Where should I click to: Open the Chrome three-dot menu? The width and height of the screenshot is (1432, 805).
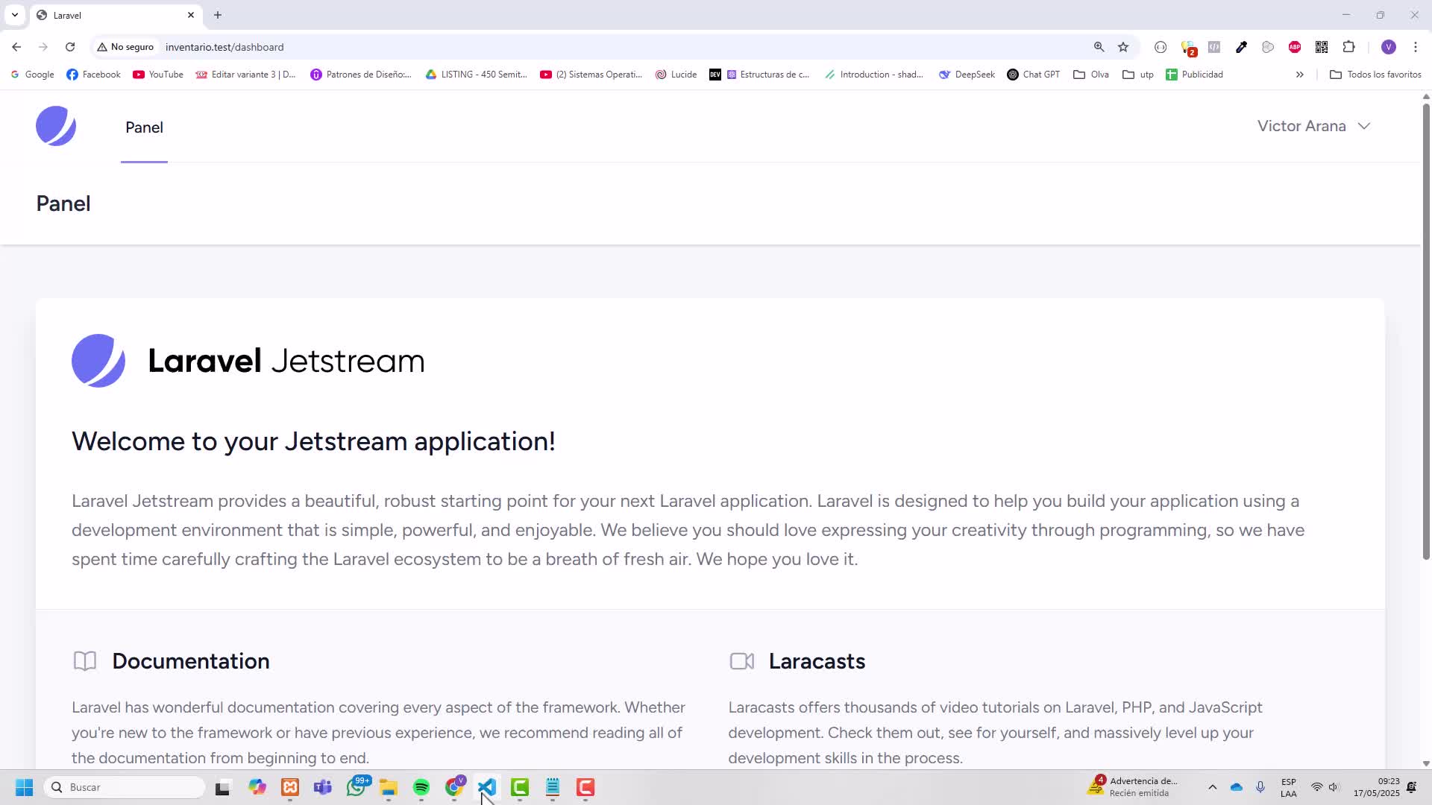pyautogui.click(x=1416, y=47)
